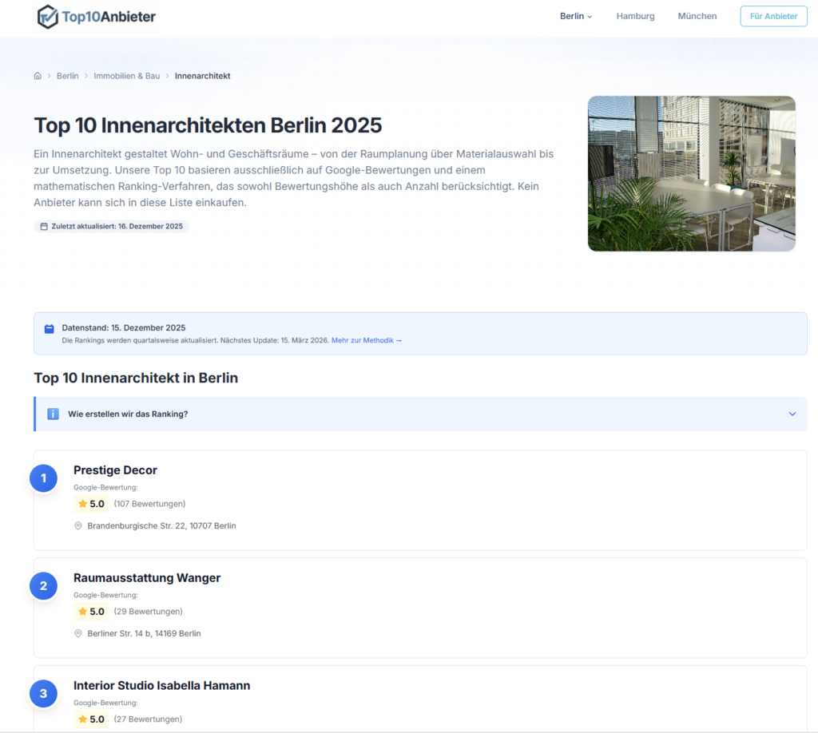Open the 'Mehr zur Methodik' link
Screen dimensions: 818x733
pos(367,340)
